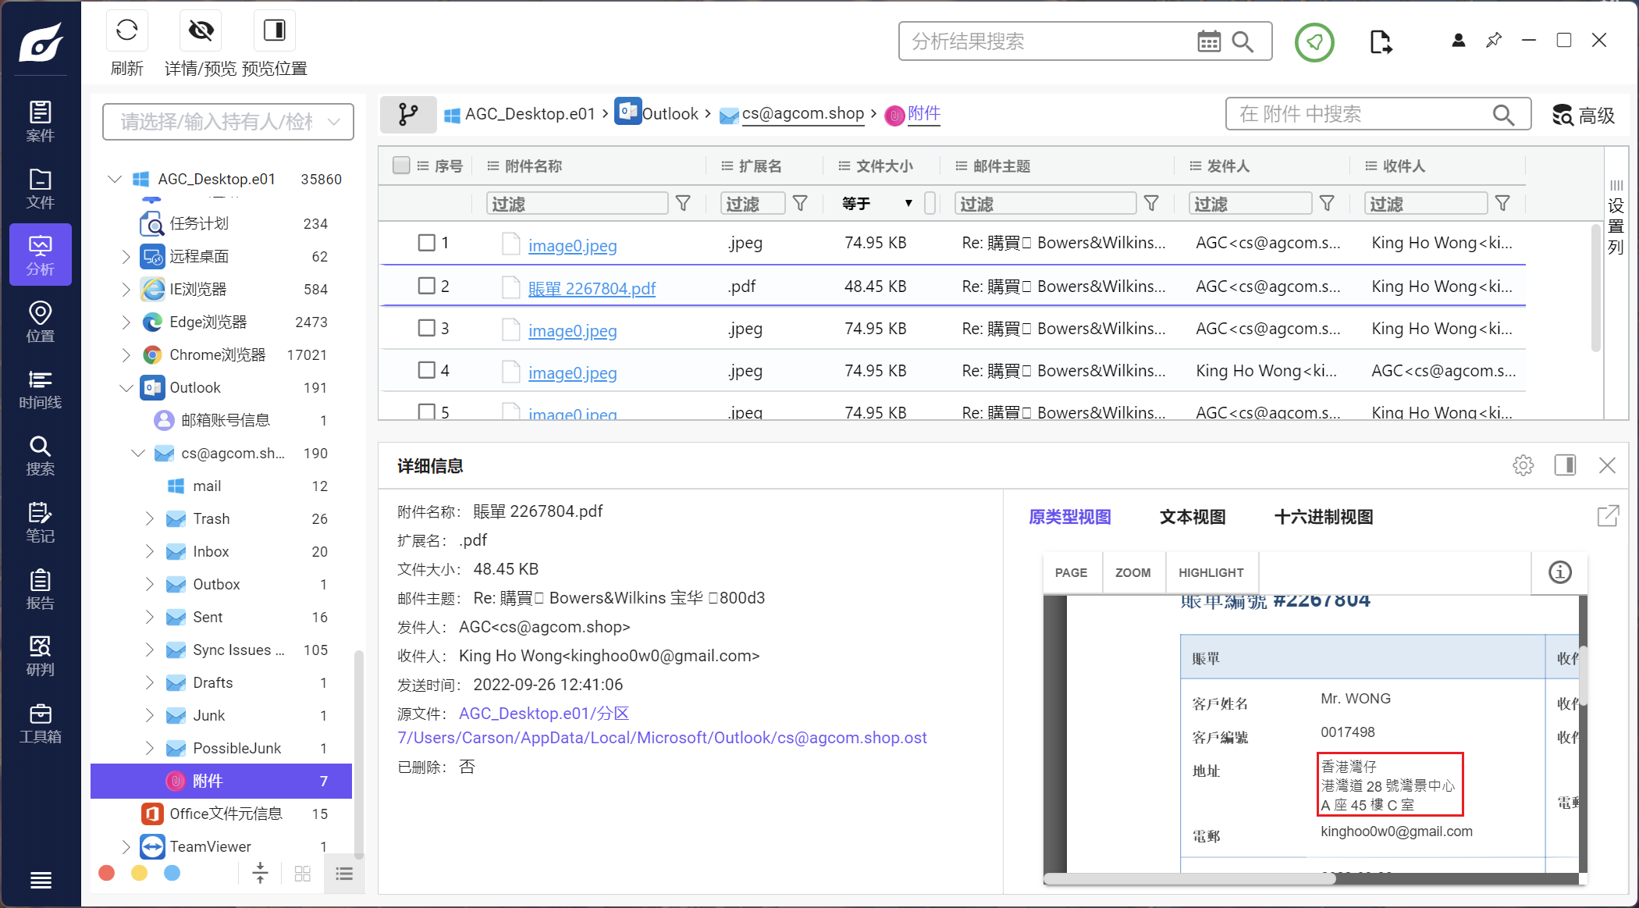
Task: Open the image0.jpeg link in row 1
Action: [x=572, y=245]
